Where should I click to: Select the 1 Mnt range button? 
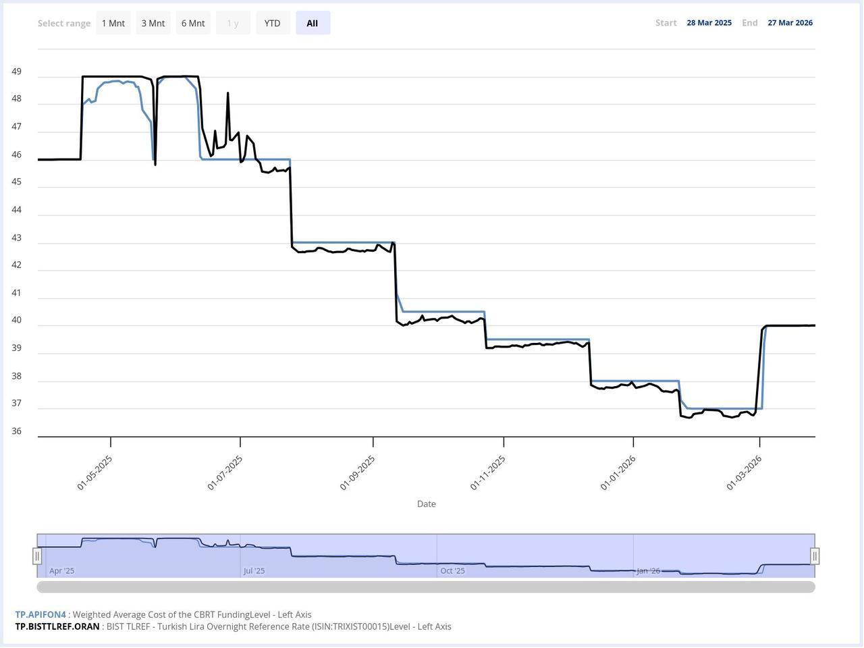(x=113, y=22)
